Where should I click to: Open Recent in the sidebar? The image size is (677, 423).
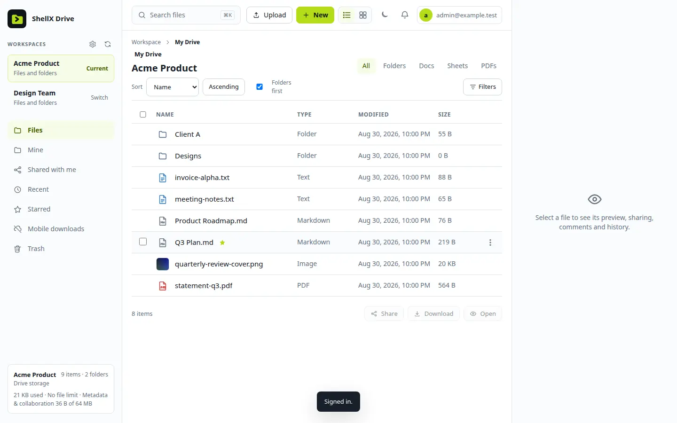pos(61,189)
